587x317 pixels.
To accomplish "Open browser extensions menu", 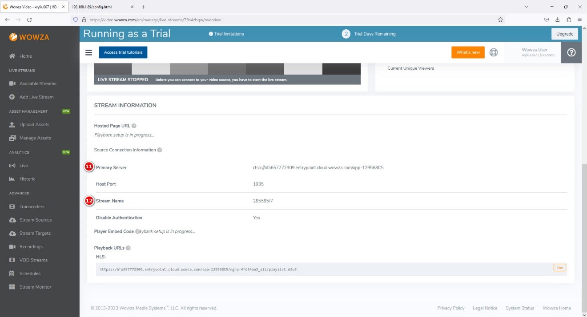I will coord(569,20).
